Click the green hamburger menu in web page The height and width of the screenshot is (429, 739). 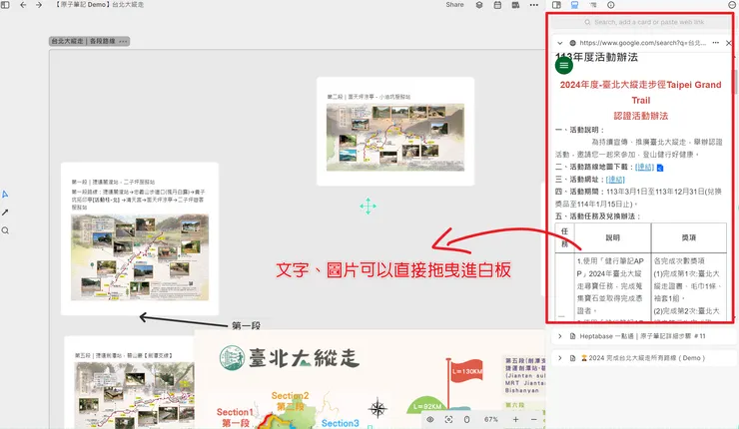pos(564,65)
